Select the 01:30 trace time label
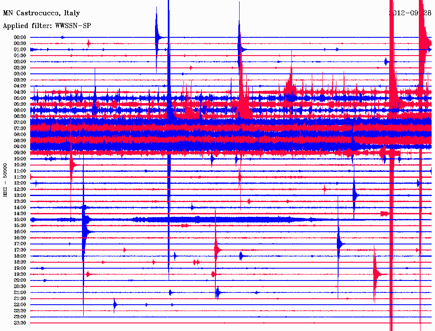Viewport: 435px width, 331px height. pyautogui.click(x=20, y=56)
